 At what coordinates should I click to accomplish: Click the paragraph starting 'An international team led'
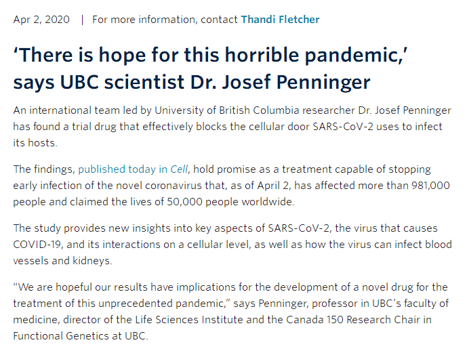pyautogui.click(x=232, y=127)
